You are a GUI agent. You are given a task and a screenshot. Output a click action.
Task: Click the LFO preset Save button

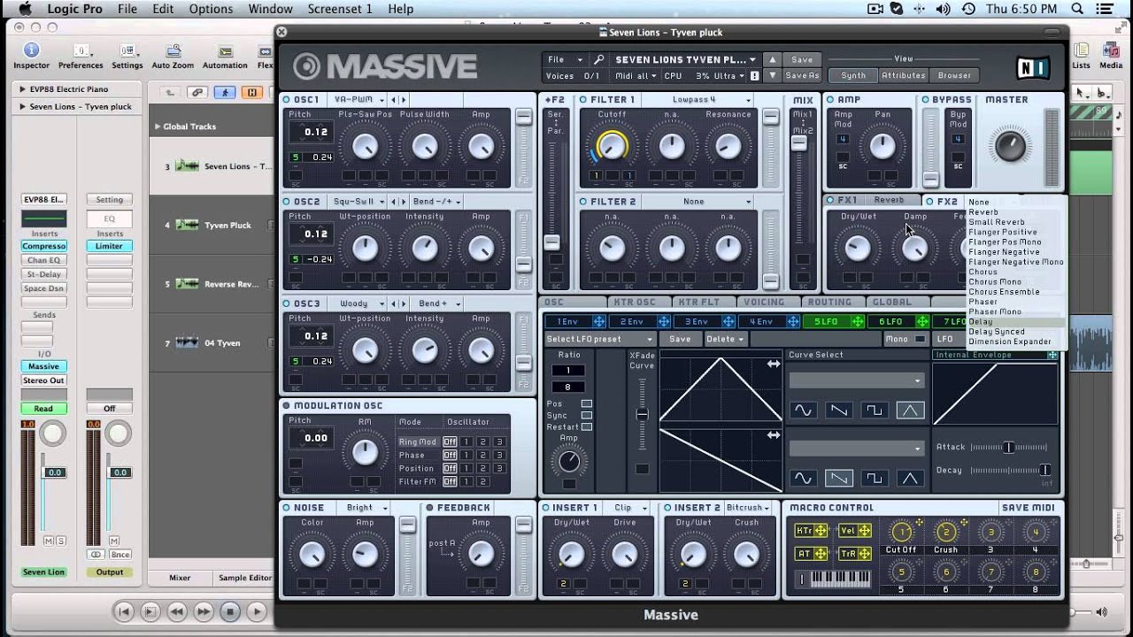pyautogui.click(x=680, y=339)
